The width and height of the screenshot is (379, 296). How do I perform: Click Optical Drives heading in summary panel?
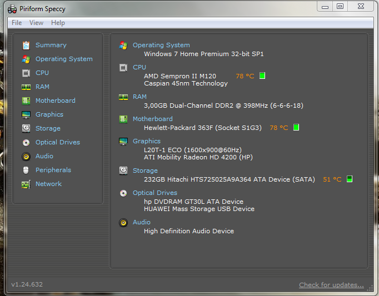(x=154, y=193)
